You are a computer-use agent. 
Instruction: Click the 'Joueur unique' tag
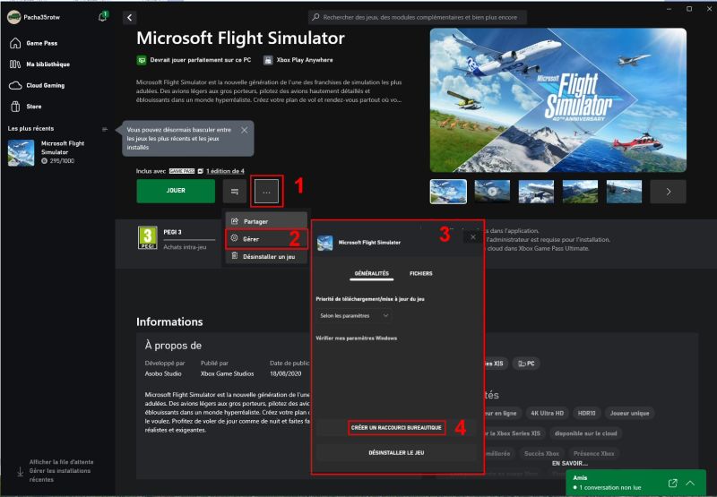tap(629, 413)
